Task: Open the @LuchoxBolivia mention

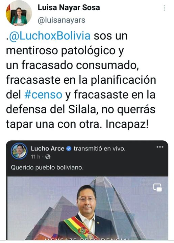Action: 50,36
